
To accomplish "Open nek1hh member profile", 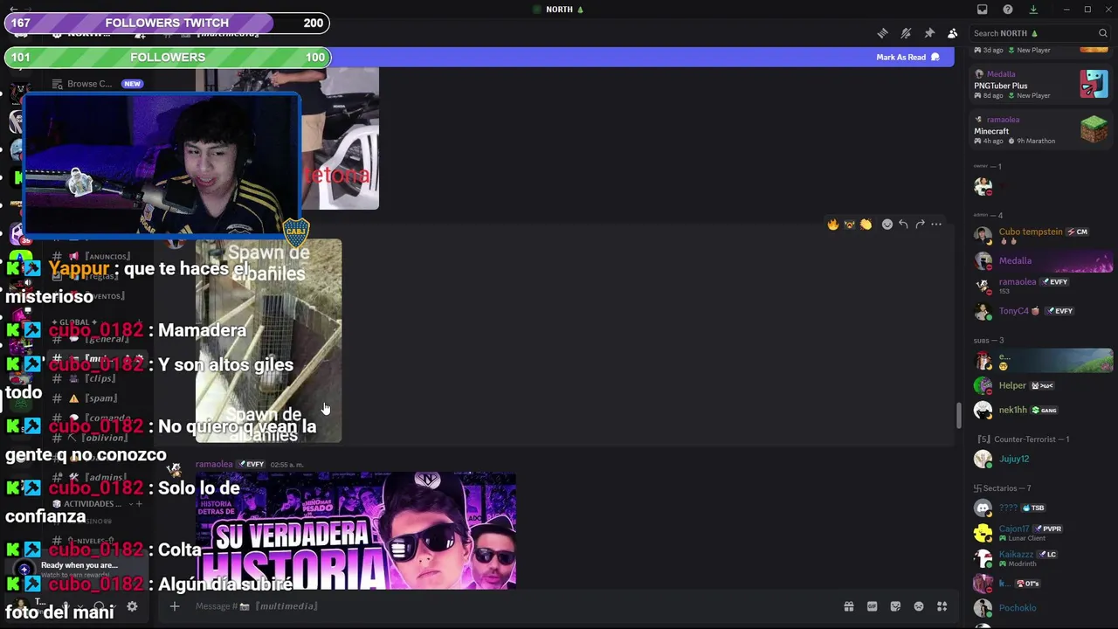I will [x=1040, y=410].
